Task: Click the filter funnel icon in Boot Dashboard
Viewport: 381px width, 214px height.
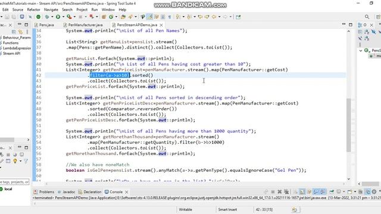Action: coord(26,161)
